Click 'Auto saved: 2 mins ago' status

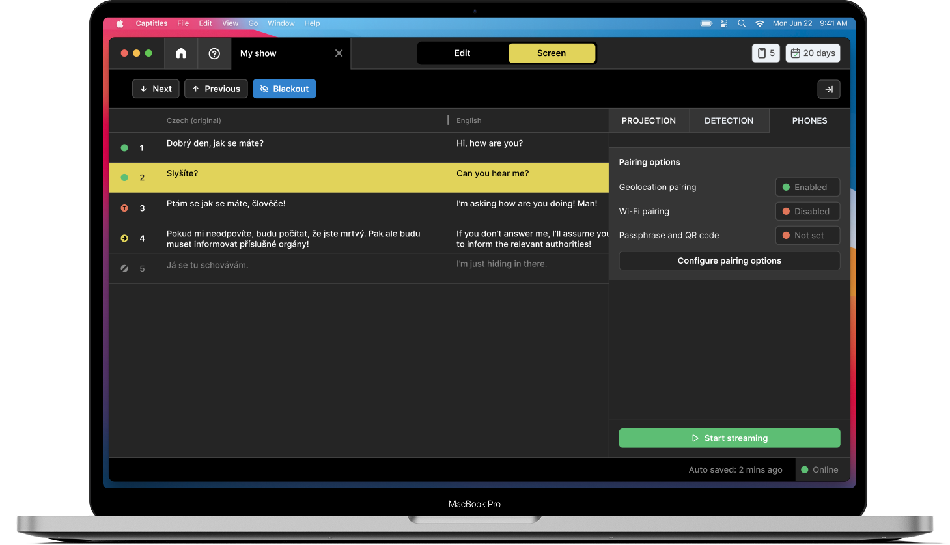736,470
